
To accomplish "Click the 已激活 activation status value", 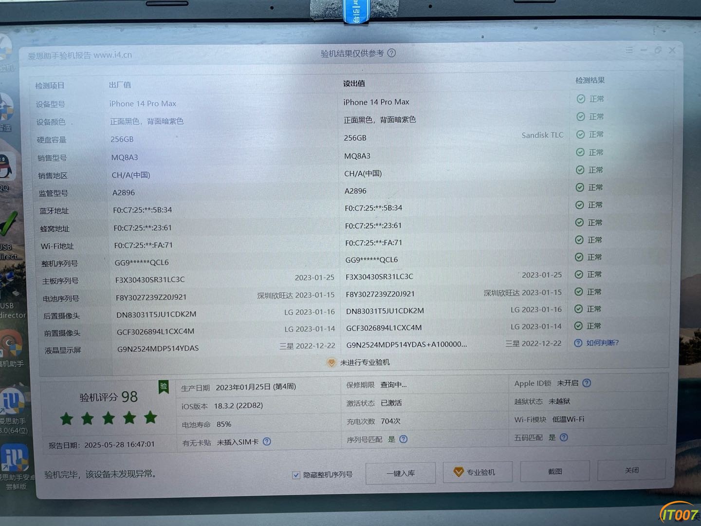I will point(391,403).
